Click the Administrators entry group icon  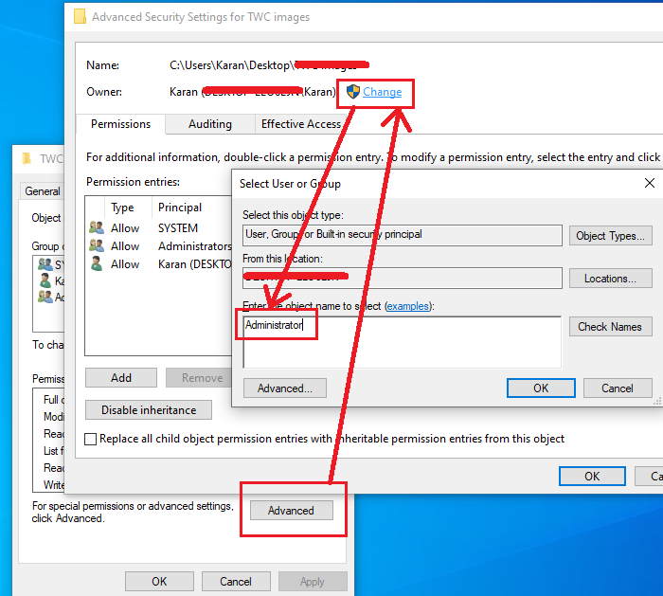[x=97, y=245]
